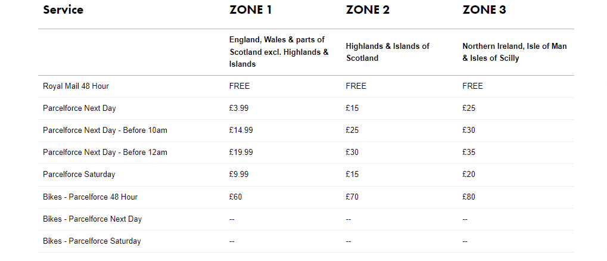Screen dimensions: 607x261
Task: Select the ZONE 2 column heading
Action: [x=368, y=10]
